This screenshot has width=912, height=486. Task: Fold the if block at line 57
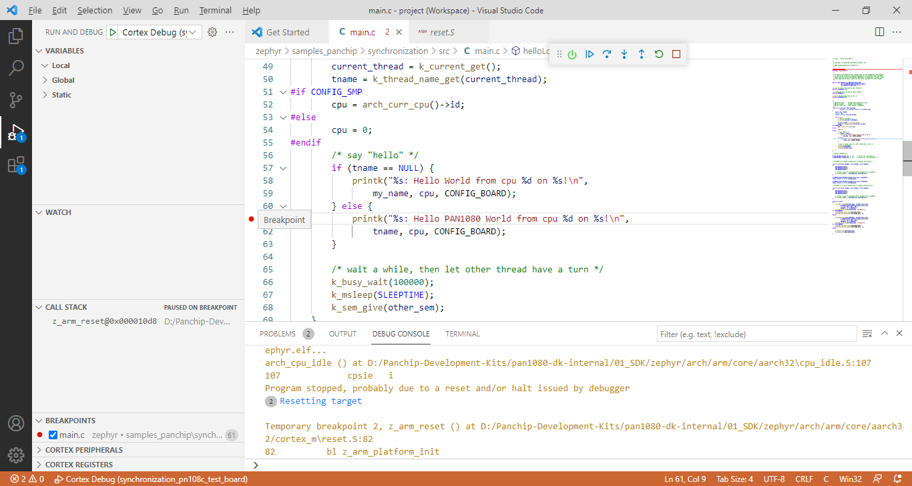click(283, 168)
